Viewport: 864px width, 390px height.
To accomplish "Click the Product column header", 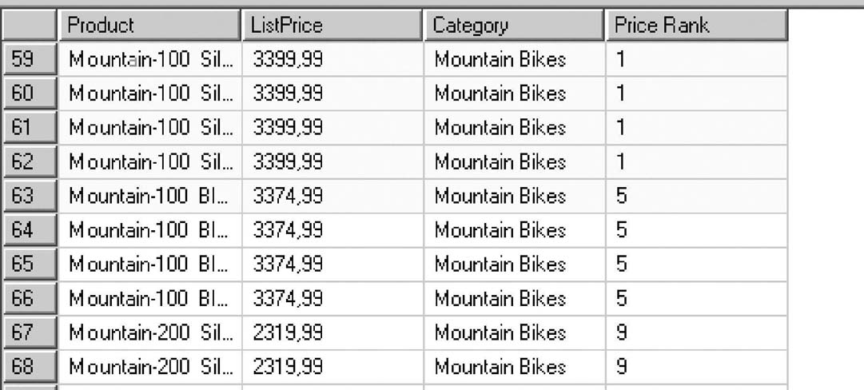I will [150, 25].
